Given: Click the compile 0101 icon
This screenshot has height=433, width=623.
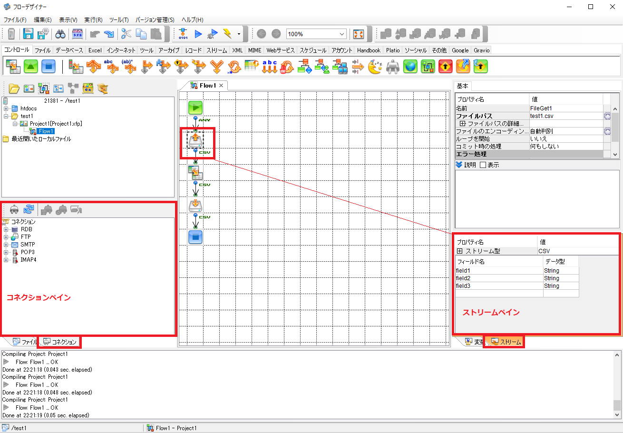Looking at the screenshot, I should click(x=183, y=34).
